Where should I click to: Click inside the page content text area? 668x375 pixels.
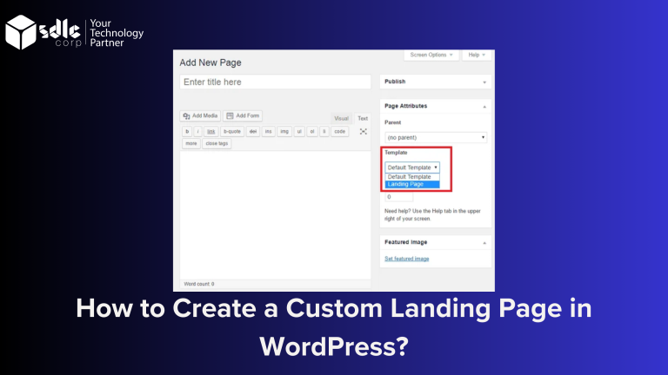tap(275, 215)
